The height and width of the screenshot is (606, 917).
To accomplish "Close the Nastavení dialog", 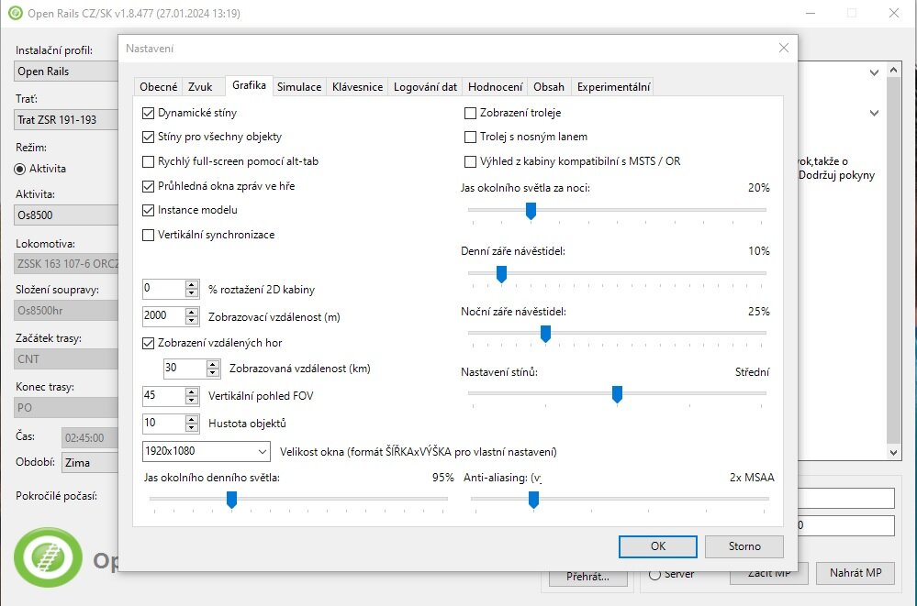I will (x=784, y=48).
